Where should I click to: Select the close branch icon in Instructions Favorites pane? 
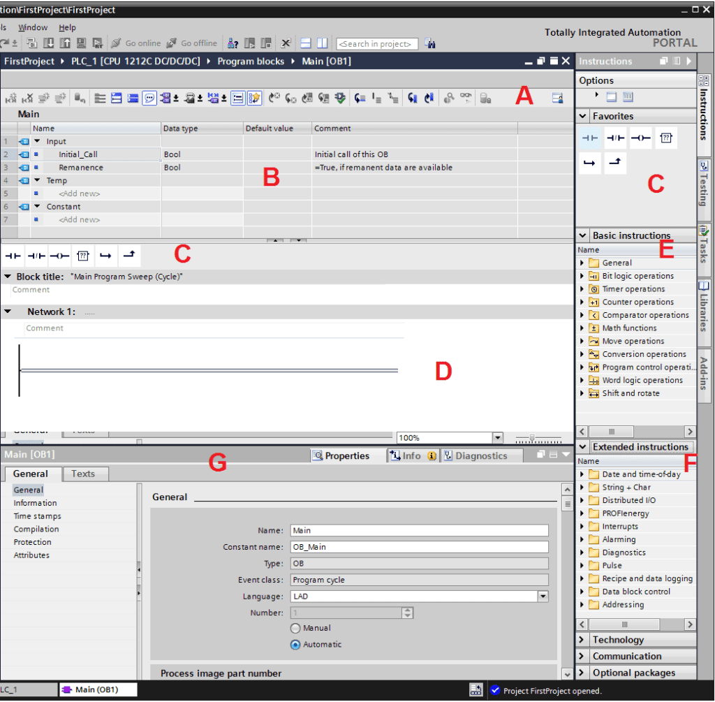(x=616, y=163)
